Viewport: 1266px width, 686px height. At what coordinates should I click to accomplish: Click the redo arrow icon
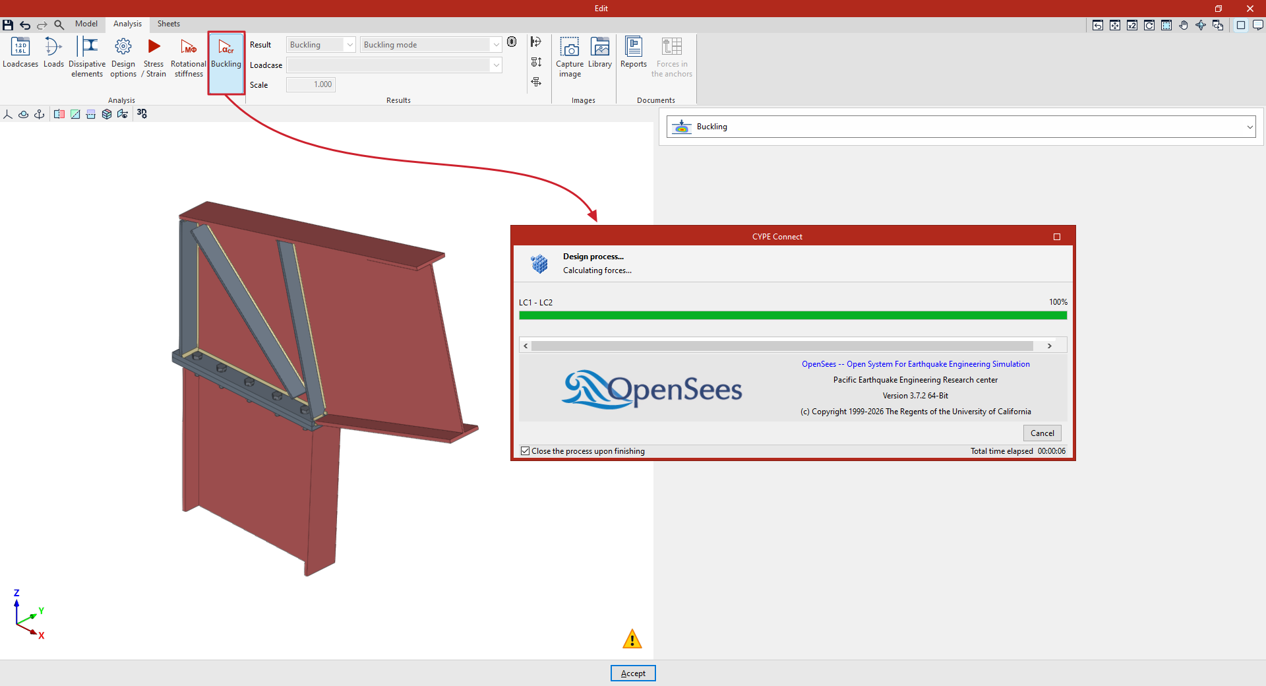42,25
